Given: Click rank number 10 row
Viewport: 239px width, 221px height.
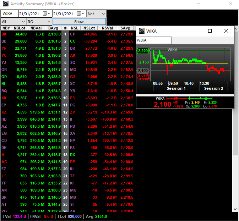Looking at the screenshot, I should click(x=65, y=98).
